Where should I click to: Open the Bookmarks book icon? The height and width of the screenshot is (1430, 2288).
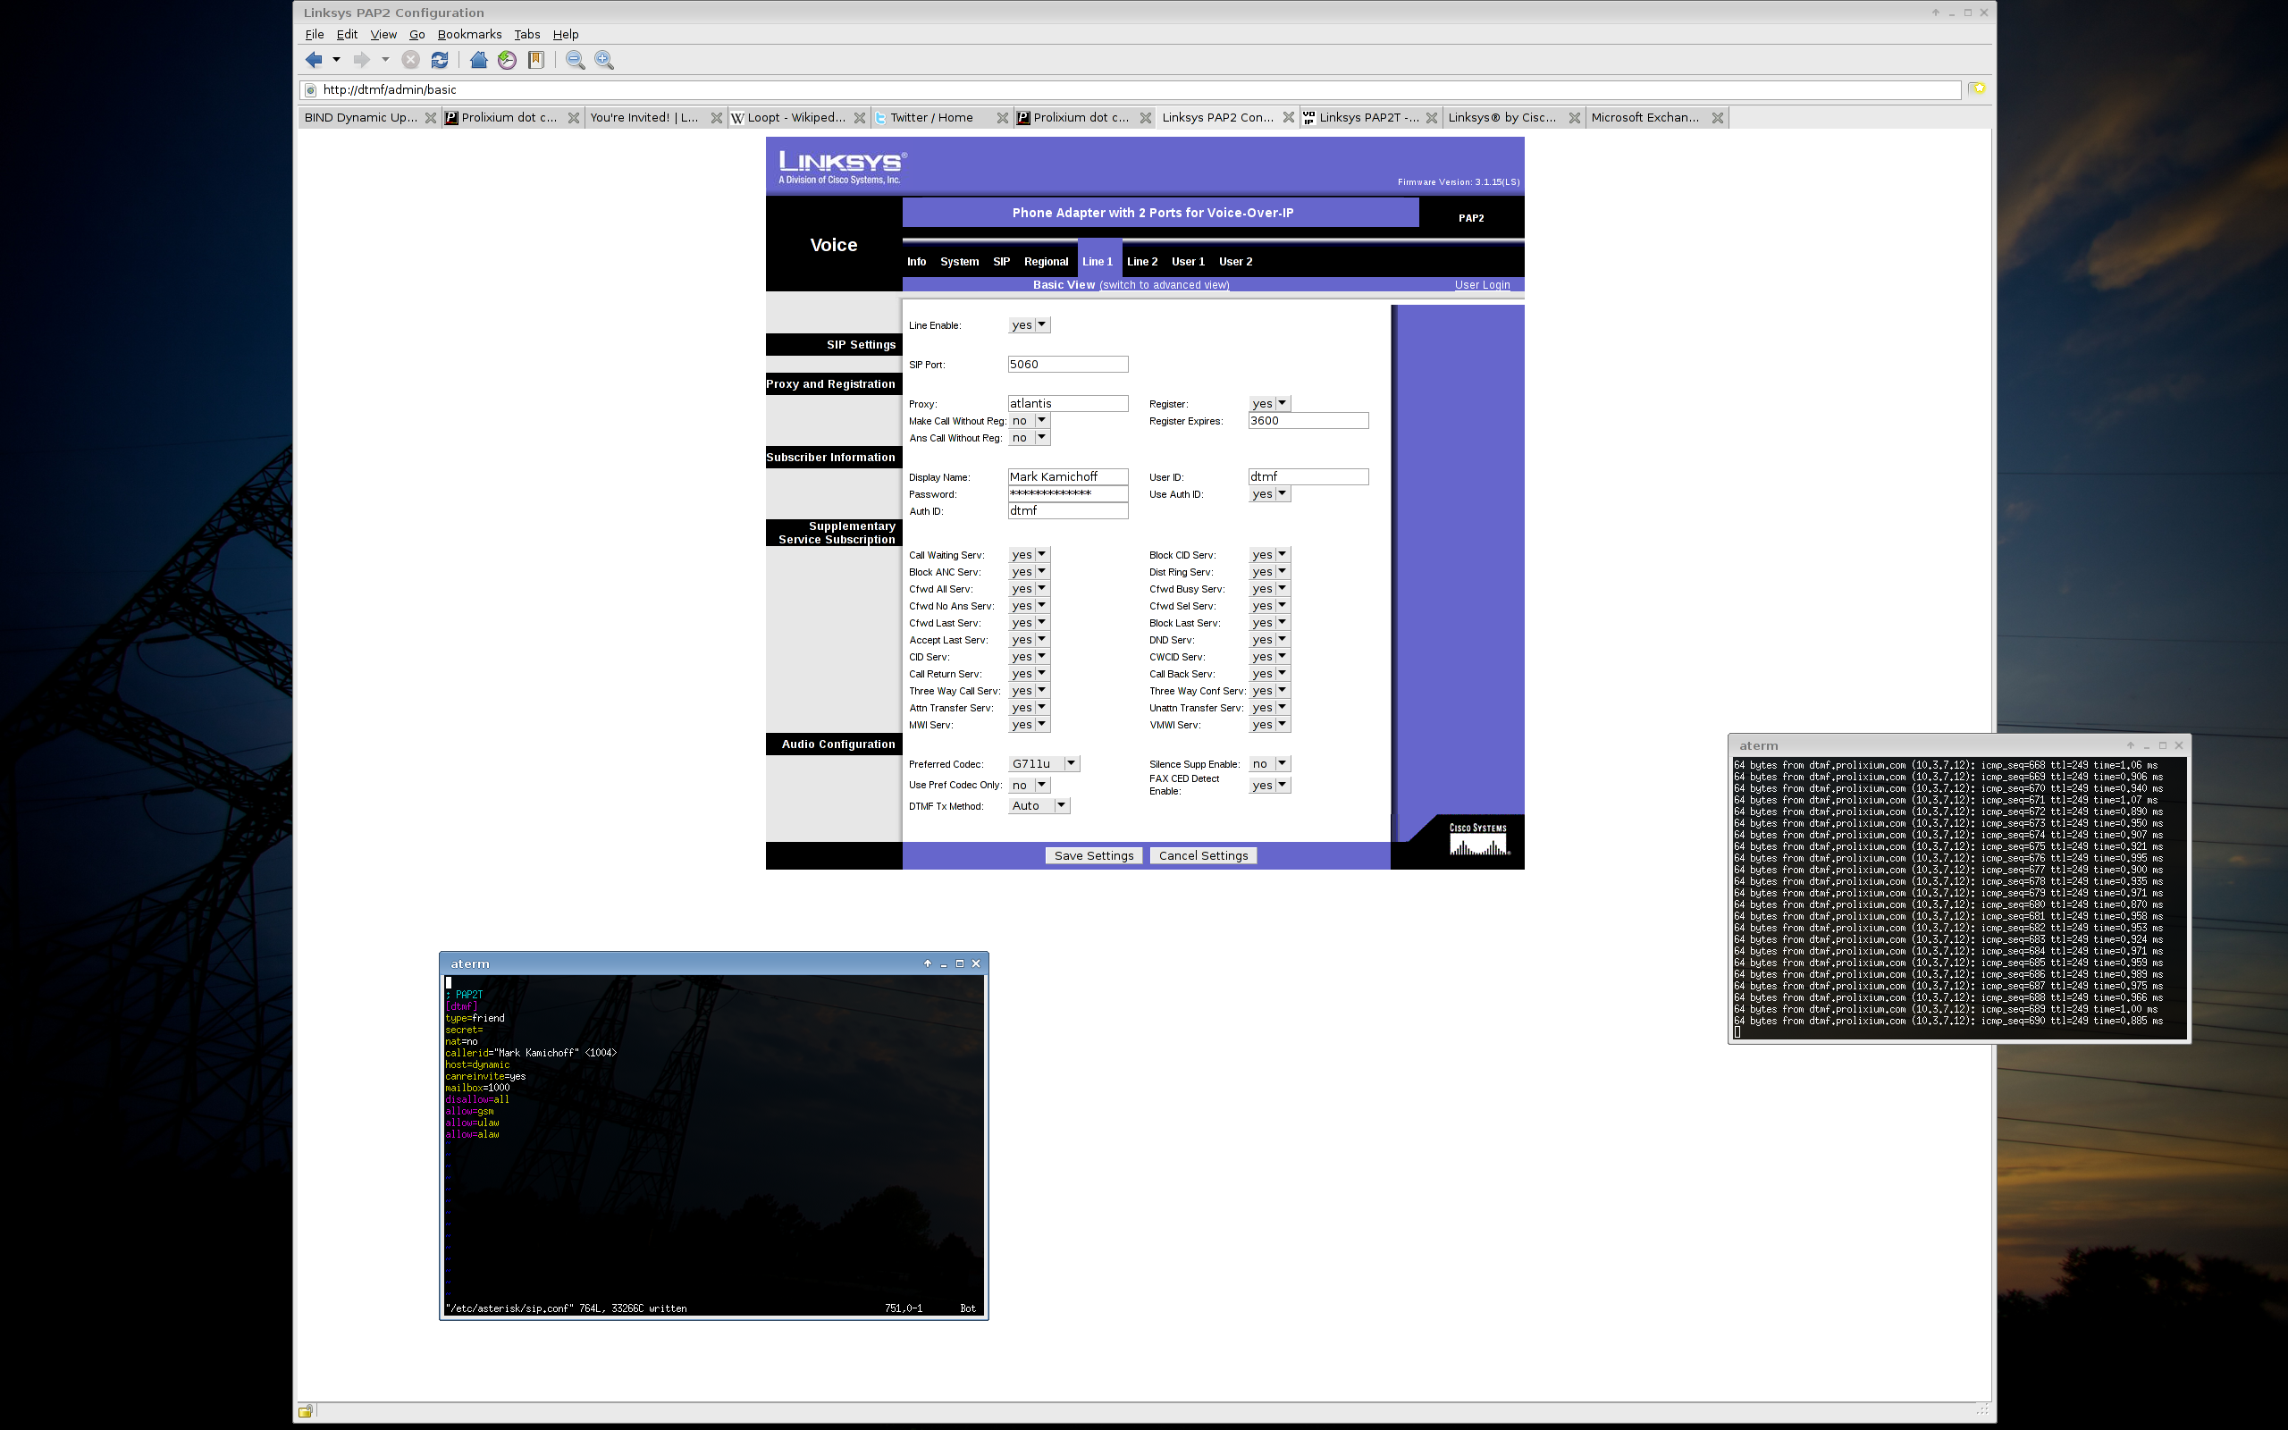coord(536,60)
